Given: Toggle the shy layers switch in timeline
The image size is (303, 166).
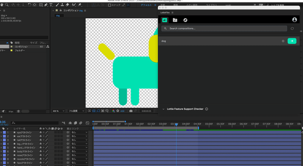Looking at the screenshot, I should tap(70, 123).
